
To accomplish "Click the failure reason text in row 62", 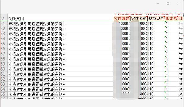I will tap(37, 79).
